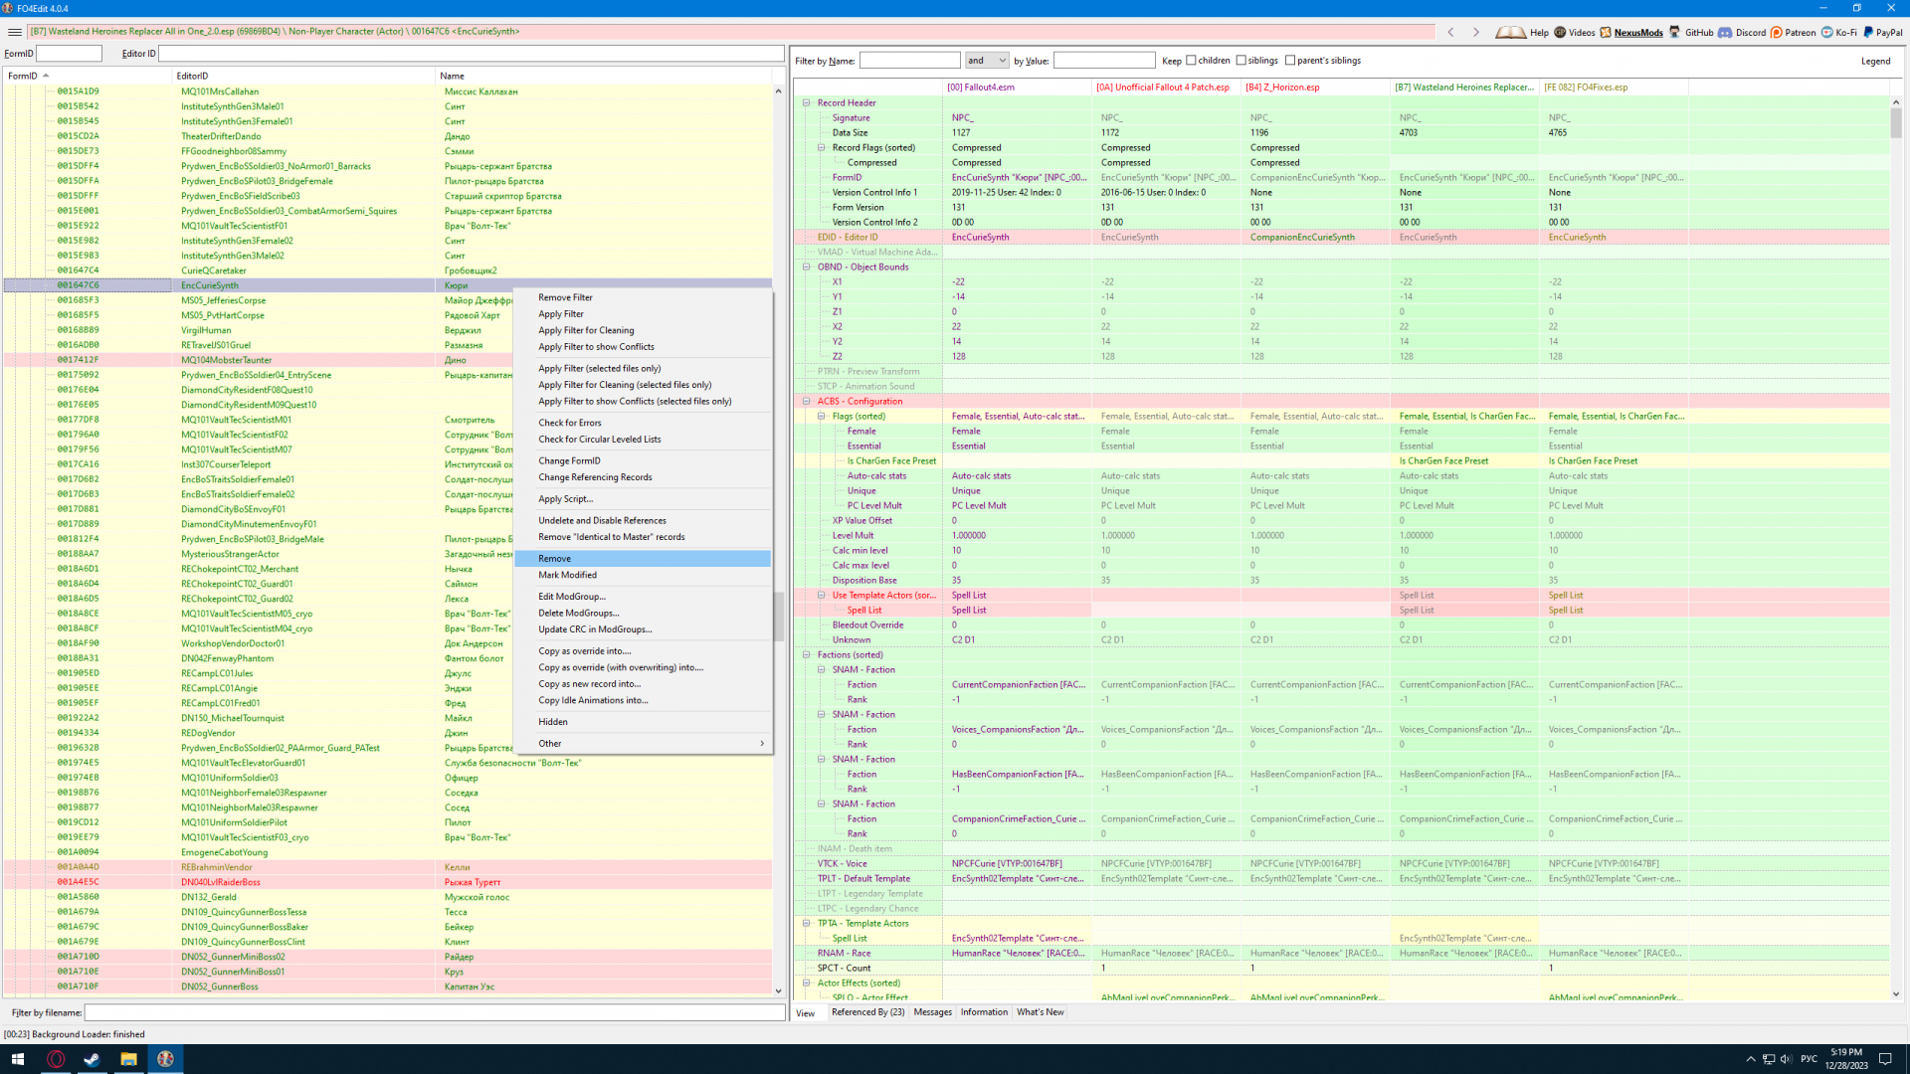This screenshot has height=1074, width=1910.
Task: Open the Discord icon link
Action: [x=1725, y=32]
